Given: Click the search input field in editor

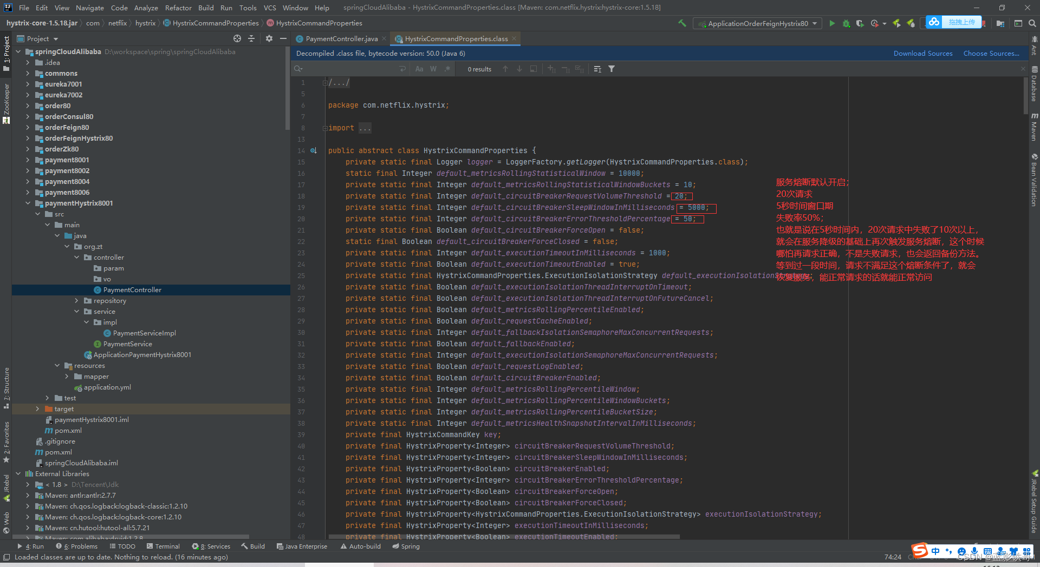Looking at the screenshot, I should tap(349, 69).
